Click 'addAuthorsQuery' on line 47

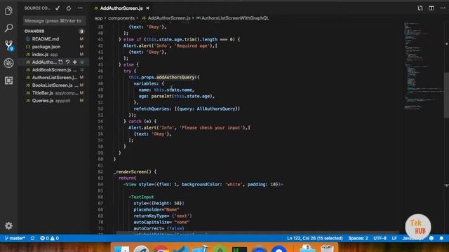coord(175,77)
